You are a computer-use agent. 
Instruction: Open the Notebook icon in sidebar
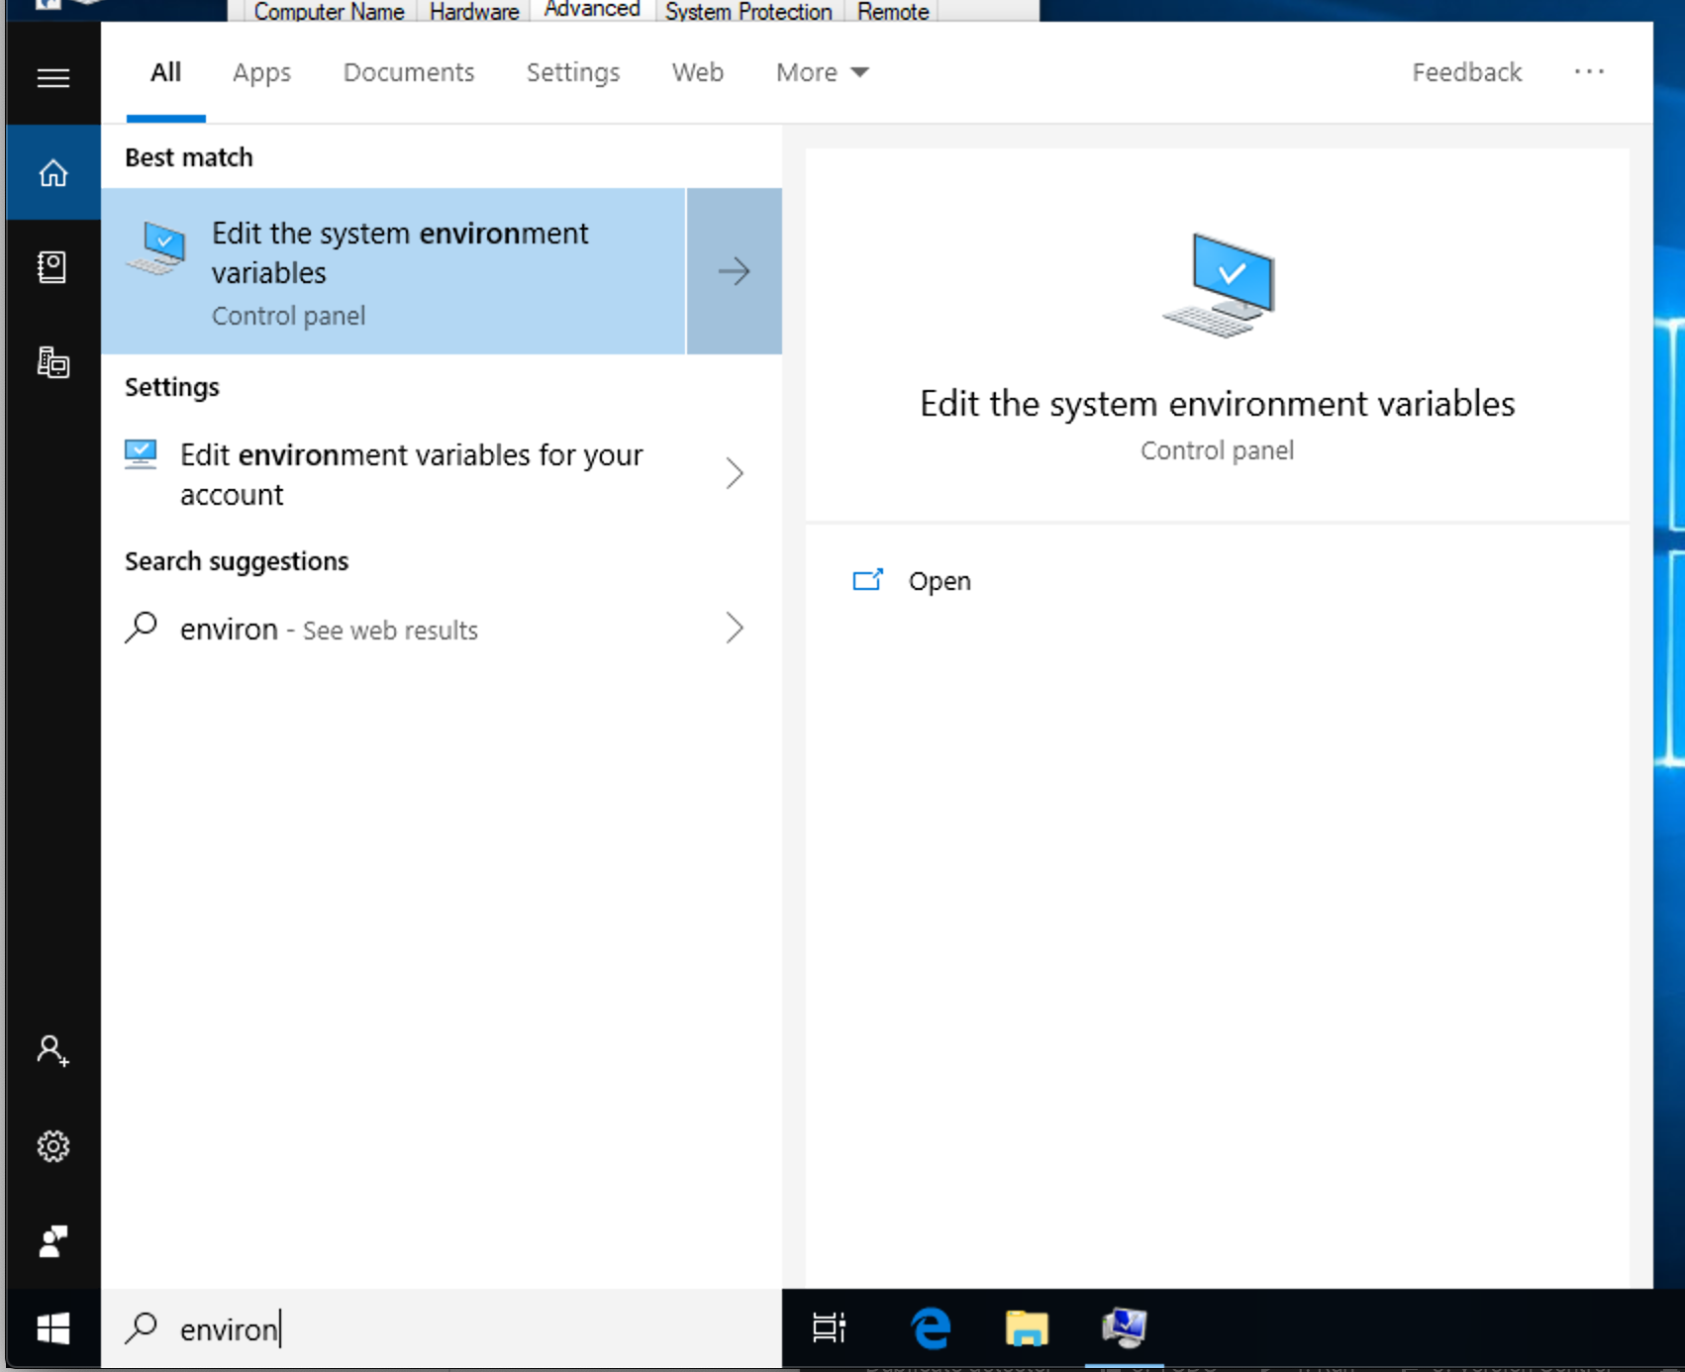pyautogui.click(x=53, y=267)
